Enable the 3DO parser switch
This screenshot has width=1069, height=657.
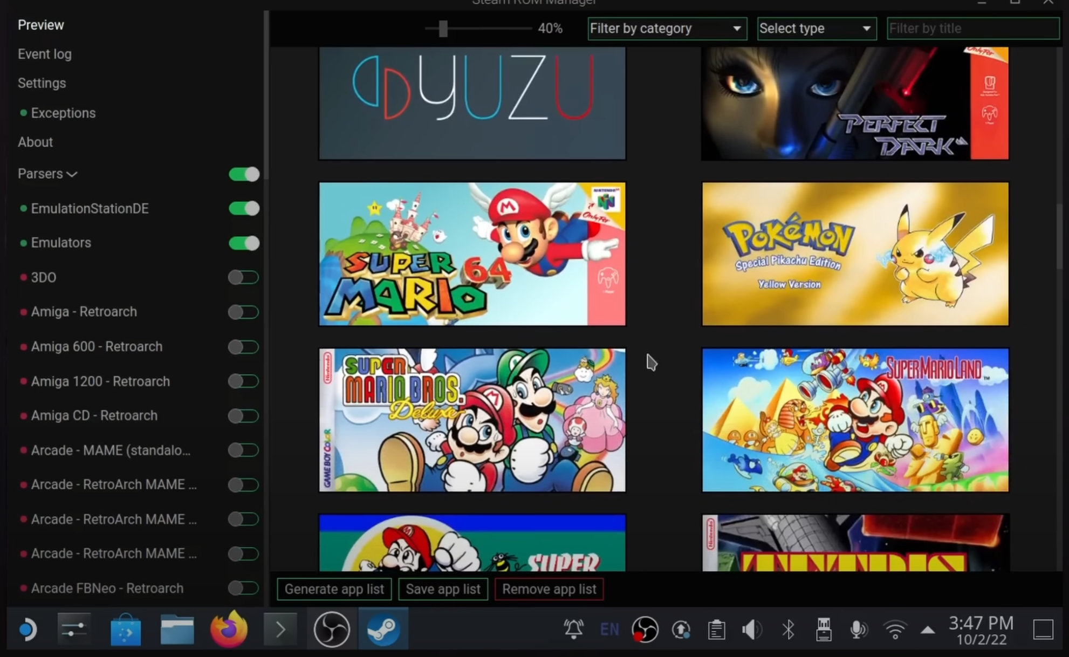pos(243,278)
